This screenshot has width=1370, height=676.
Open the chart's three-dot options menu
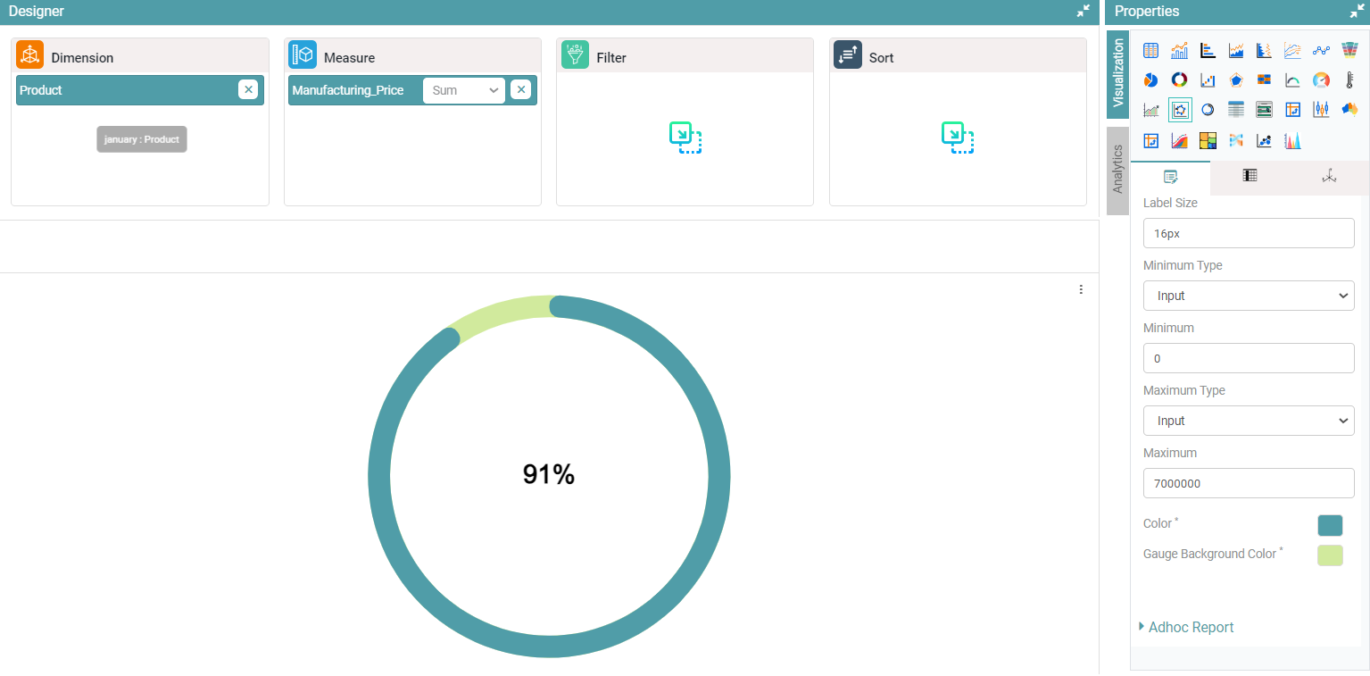point(1081,289)
